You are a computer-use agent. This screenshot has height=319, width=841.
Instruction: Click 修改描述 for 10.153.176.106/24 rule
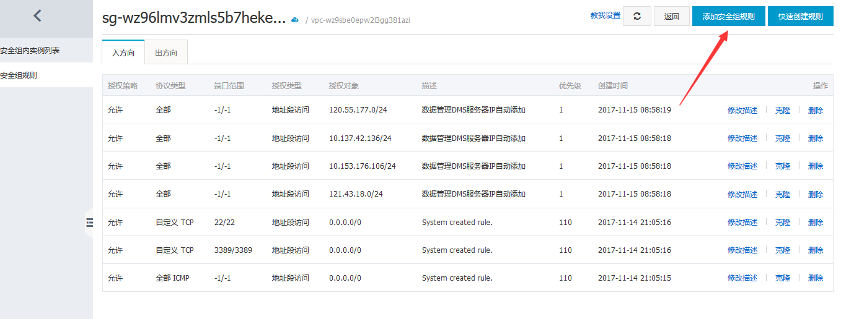742,166
